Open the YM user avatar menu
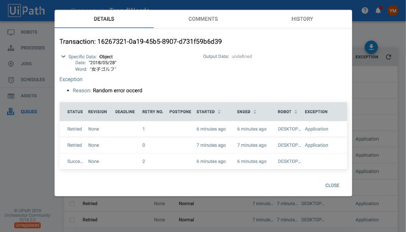 pos(393,11)
